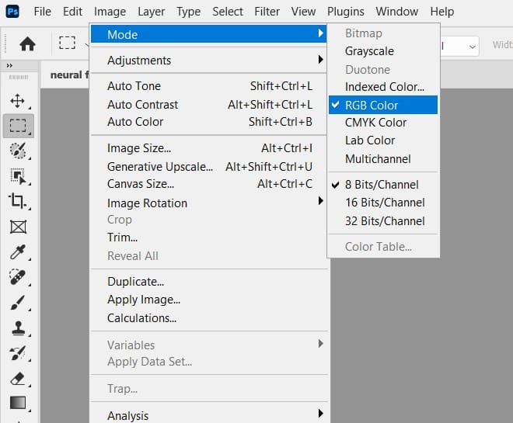Expand the Analysis submenu arrow
The width and height of the screenshot is (513, 423).
(320, 413)
